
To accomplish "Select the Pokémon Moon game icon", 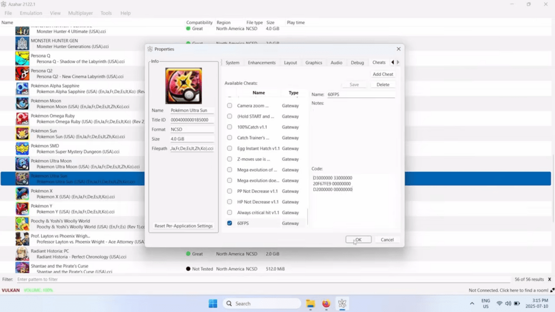I will (x=22, y=103).
